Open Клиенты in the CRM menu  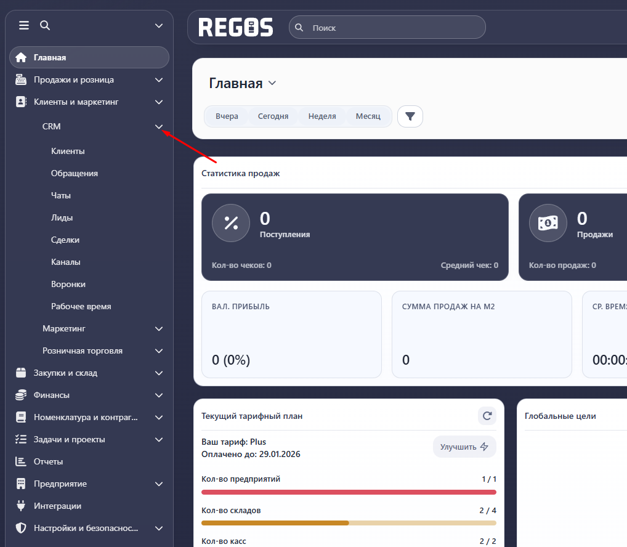pos(68,151)
